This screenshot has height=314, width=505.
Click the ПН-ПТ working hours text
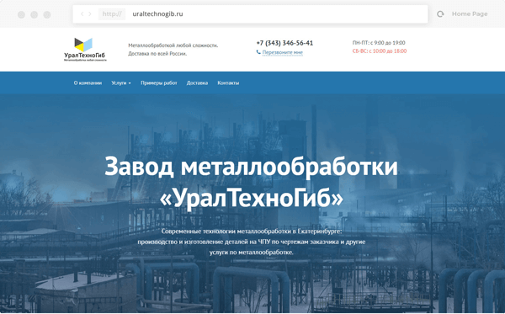click(x=379, y=42)
